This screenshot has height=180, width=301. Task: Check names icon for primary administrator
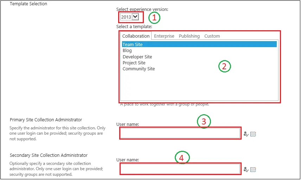[246, 134]
